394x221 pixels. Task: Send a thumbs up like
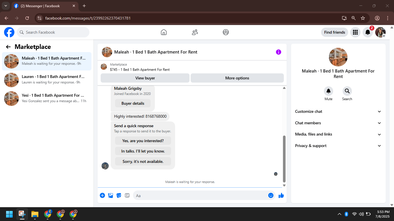tap(281, 195)
